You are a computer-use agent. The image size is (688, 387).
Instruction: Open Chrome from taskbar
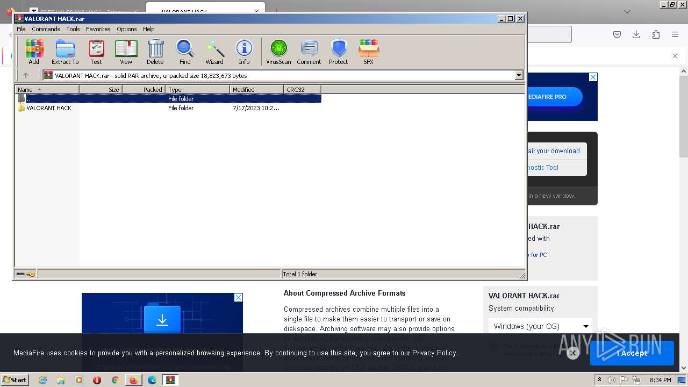pyautogui.click(x=115, y=380)
